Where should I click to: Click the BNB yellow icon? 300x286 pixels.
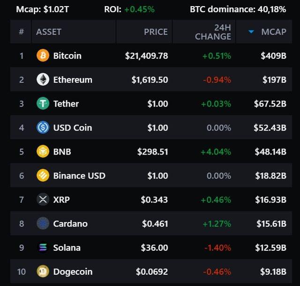[43, 151]
